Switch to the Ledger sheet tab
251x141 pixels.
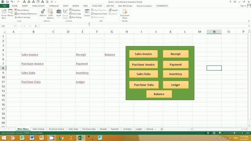click(139, 129)
